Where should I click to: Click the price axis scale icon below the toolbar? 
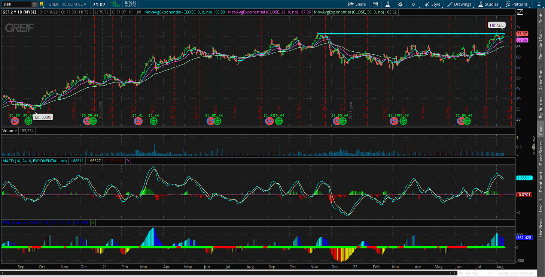point(520,12)
